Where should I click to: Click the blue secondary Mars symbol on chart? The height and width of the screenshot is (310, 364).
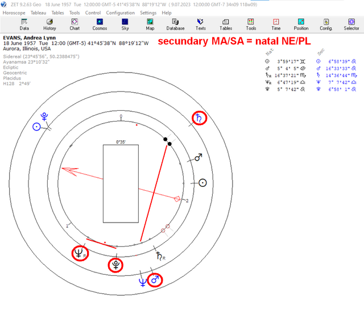pos(155,280)
